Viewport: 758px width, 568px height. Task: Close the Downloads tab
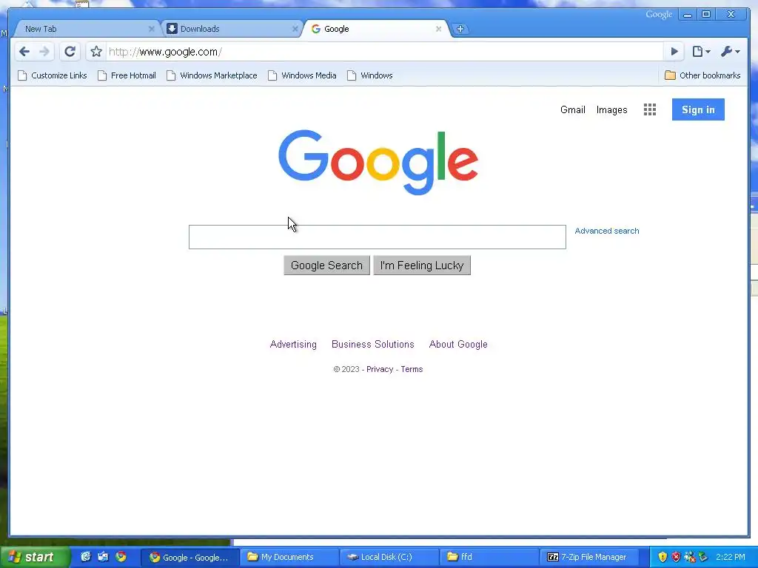click(x=295, y=29)
